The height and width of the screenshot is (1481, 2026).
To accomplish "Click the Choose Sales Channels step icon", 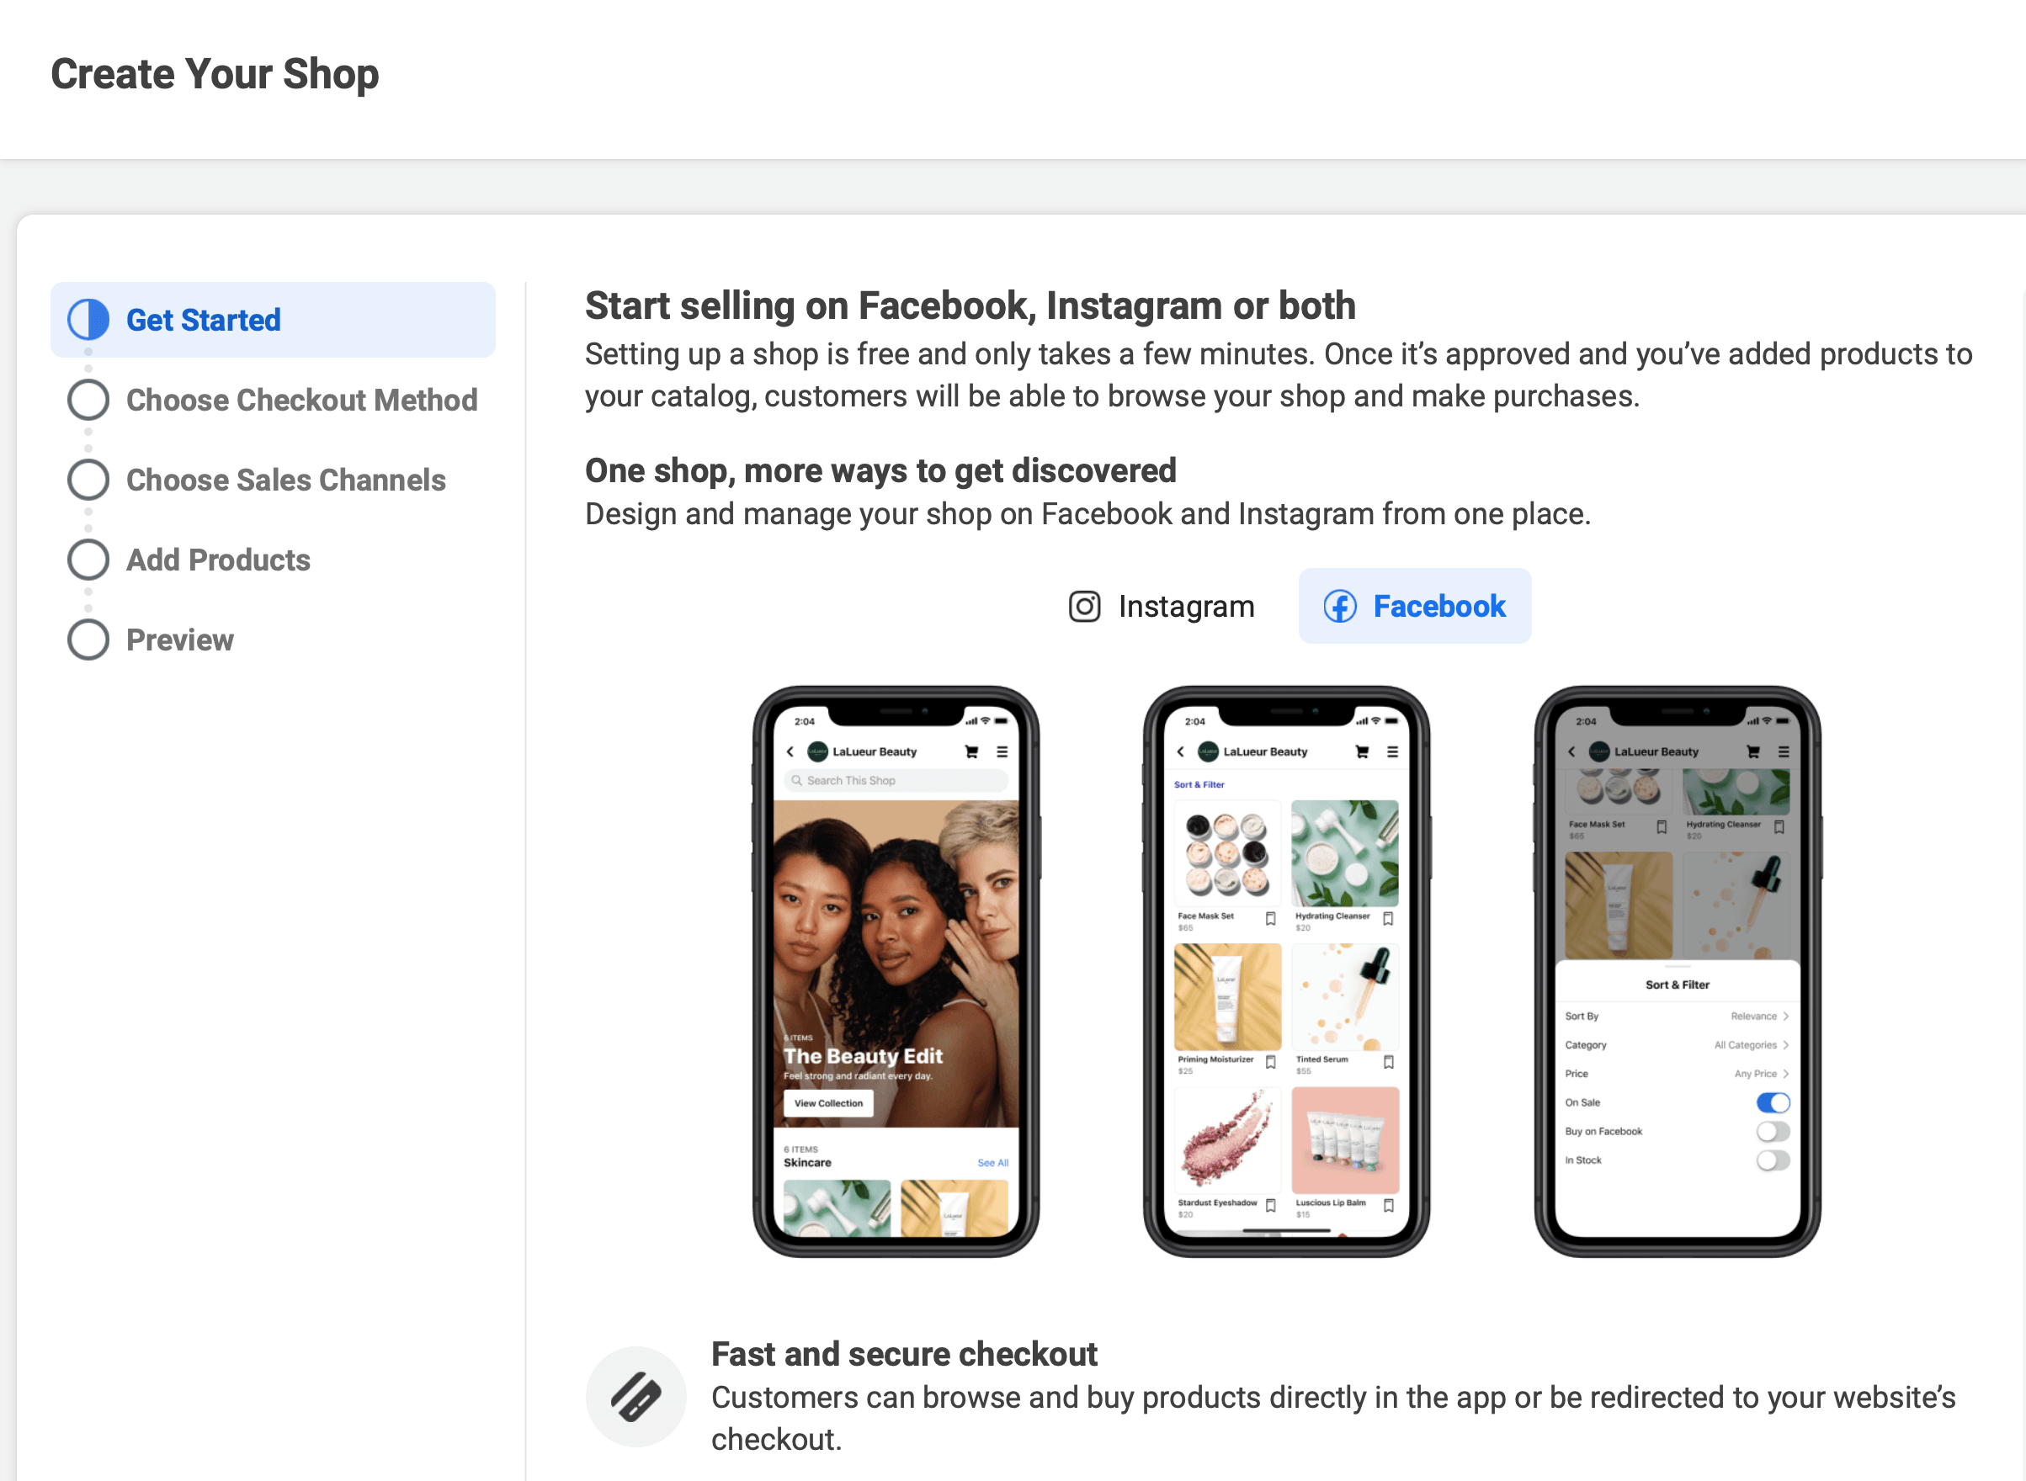I will coord(88,480).
